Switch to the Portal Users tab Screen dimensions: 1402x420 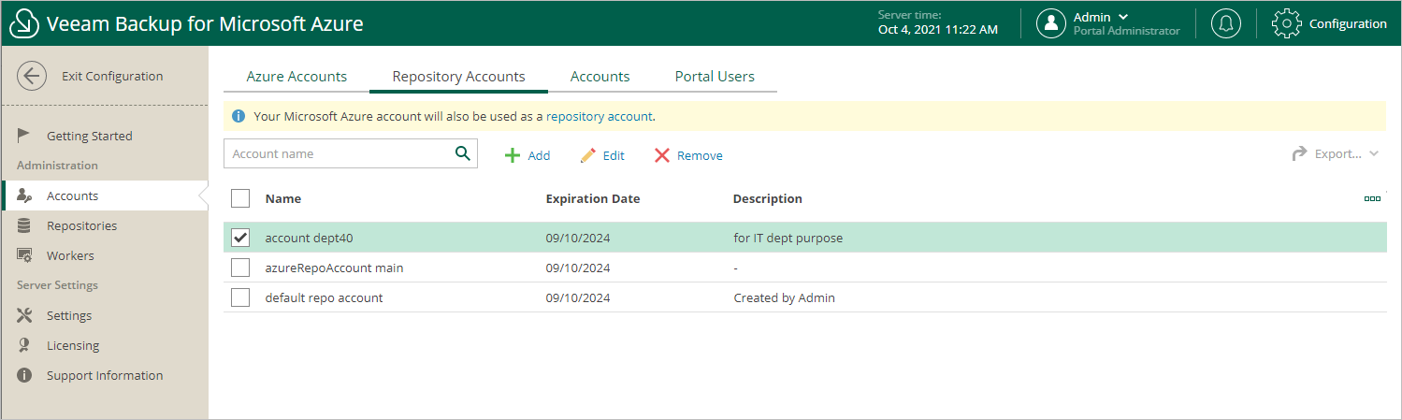tap(715, 77)
